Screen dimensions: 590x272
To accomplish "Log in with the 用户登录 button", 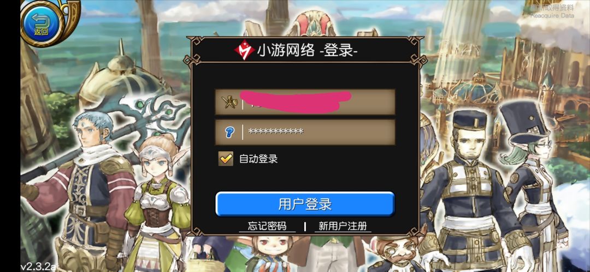I will coord(305,204).
